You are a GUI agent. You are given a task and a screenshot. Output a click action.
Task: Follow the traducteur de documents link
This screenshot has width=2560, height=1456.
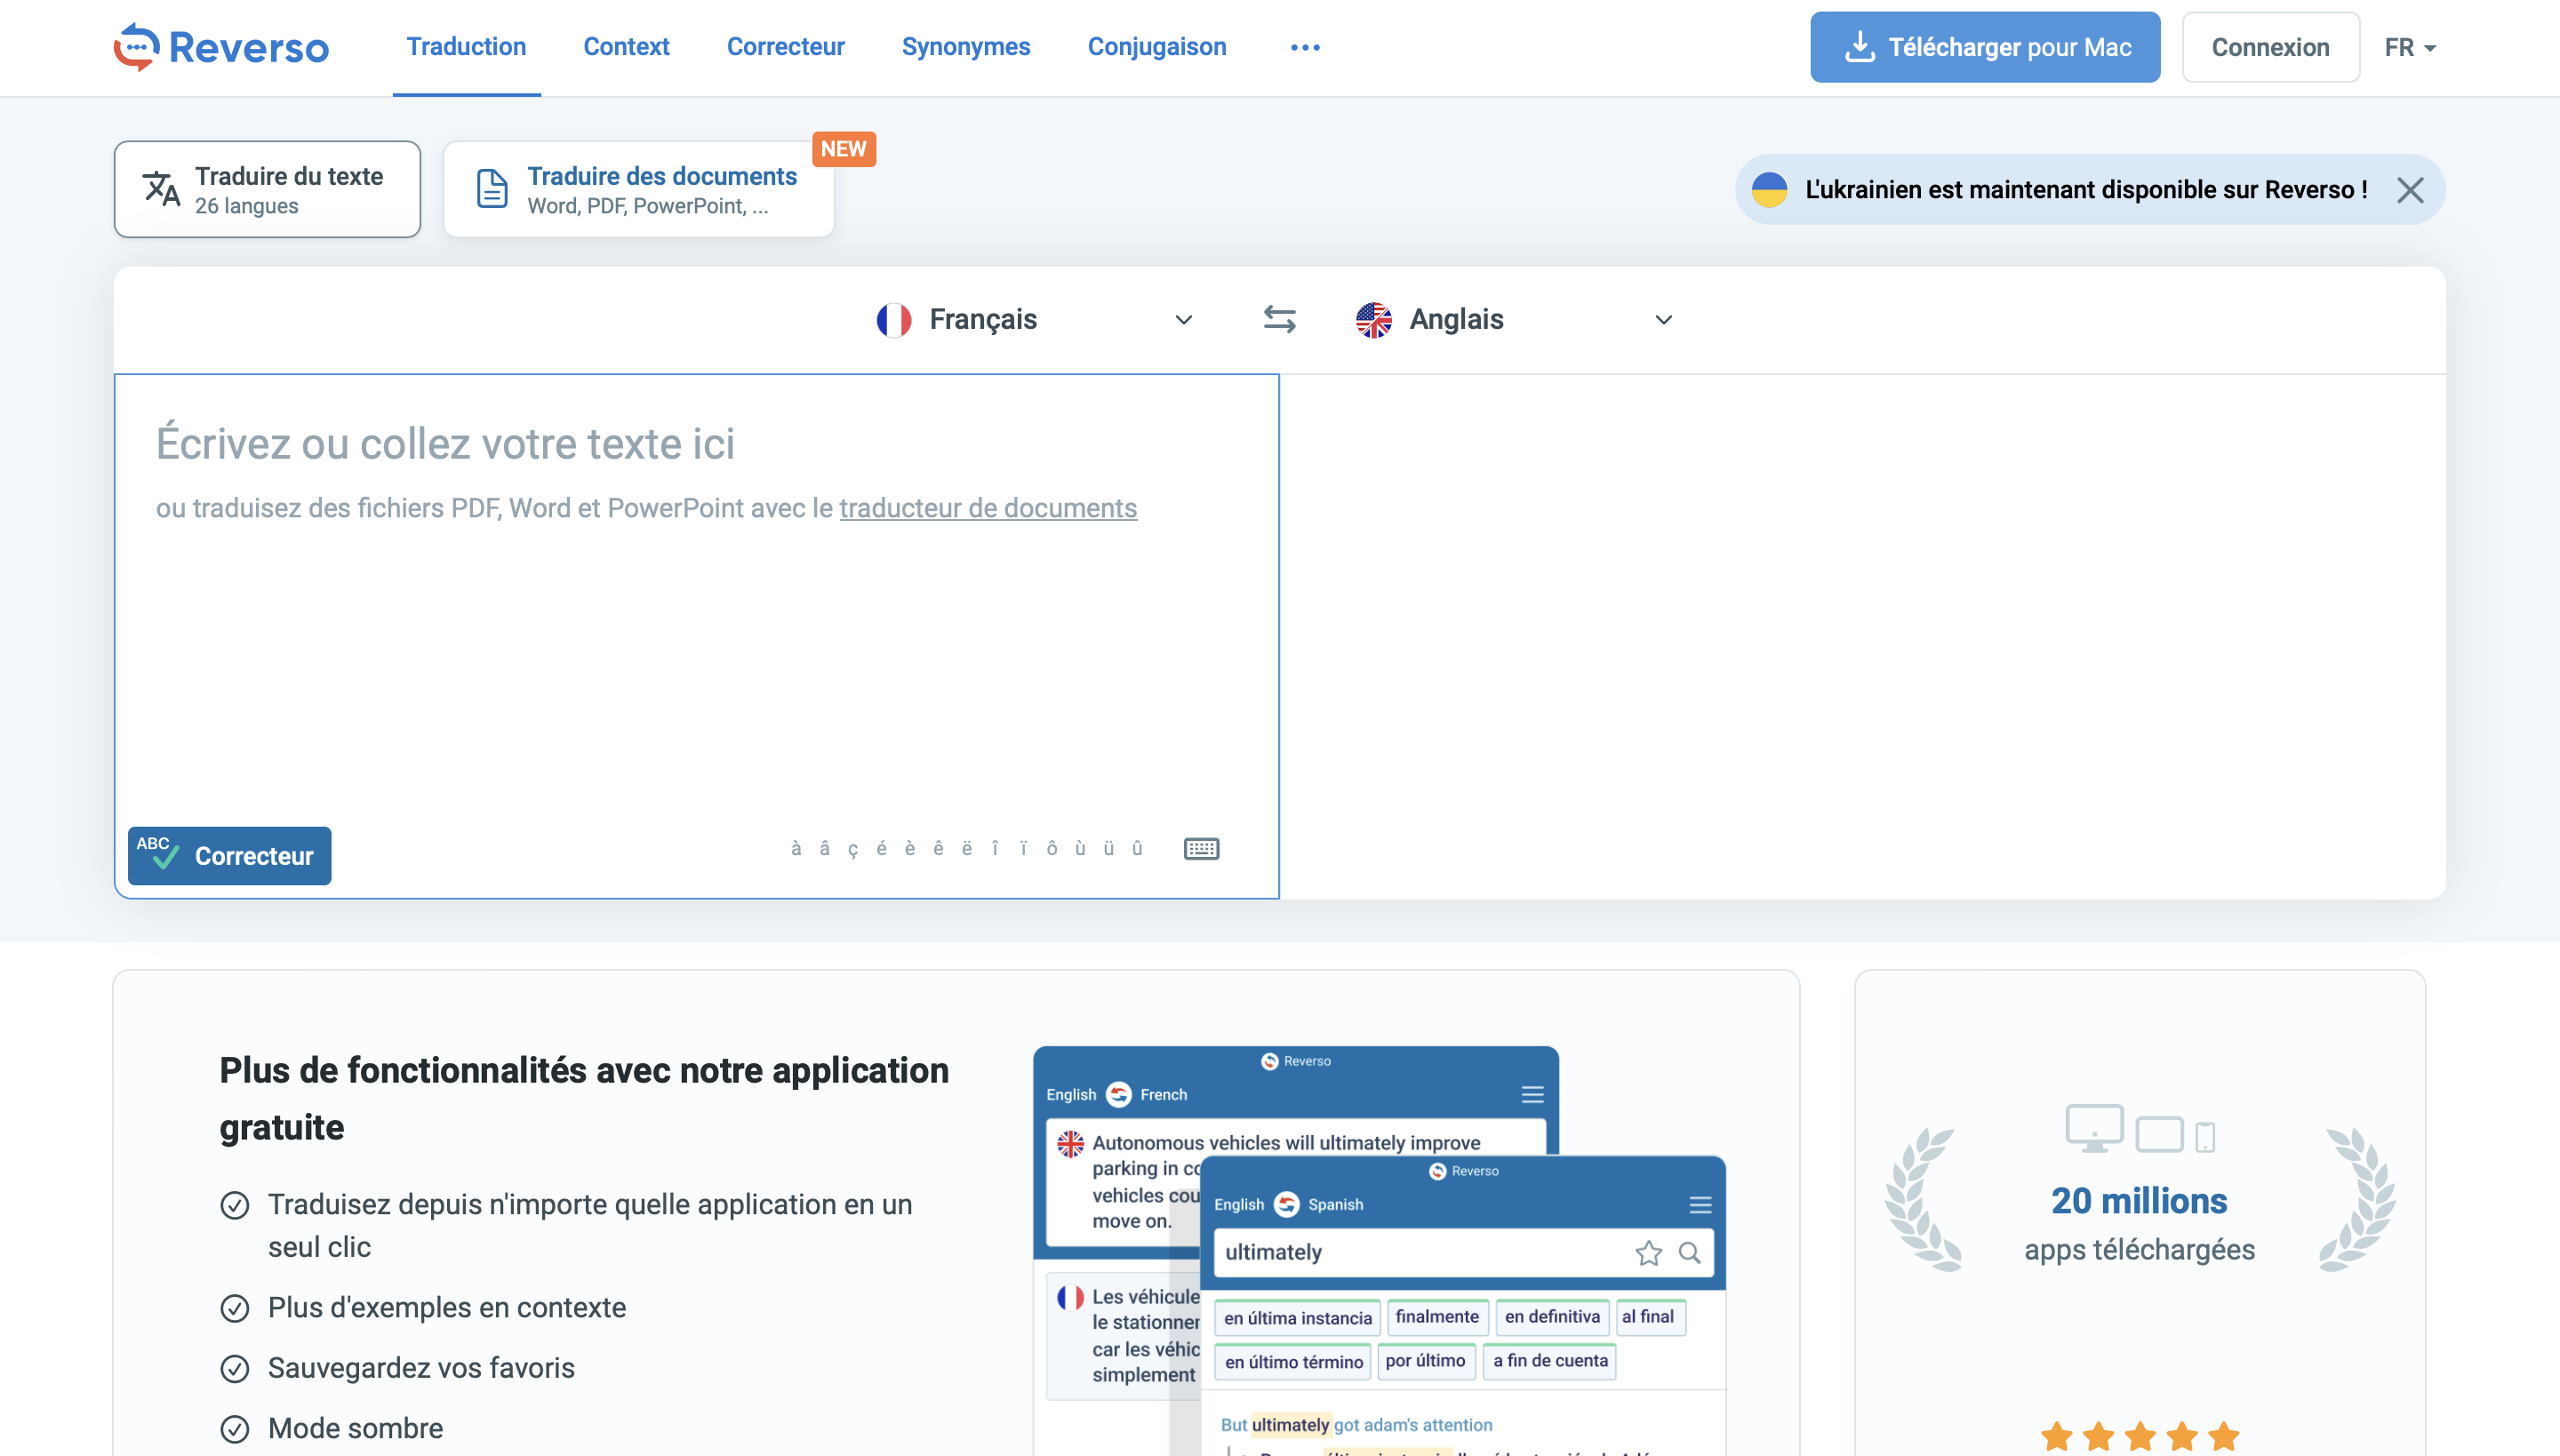pyautogui.click(x=988, y=508)
